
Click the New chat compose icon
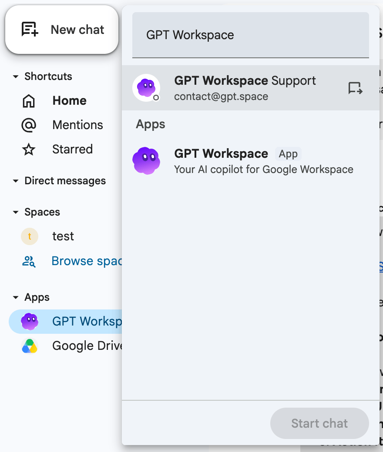(30, 30)
